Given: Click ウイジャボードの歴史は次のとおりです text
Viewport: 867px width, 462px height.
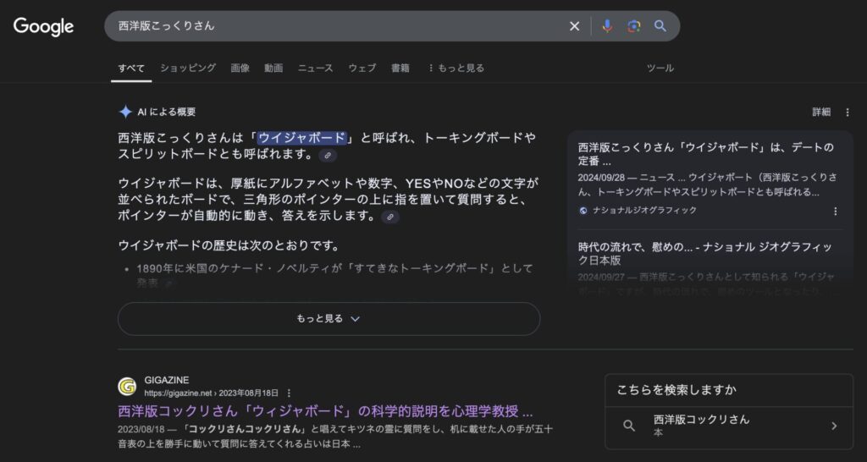Looking at the screenshot, I should click(229, 245).
